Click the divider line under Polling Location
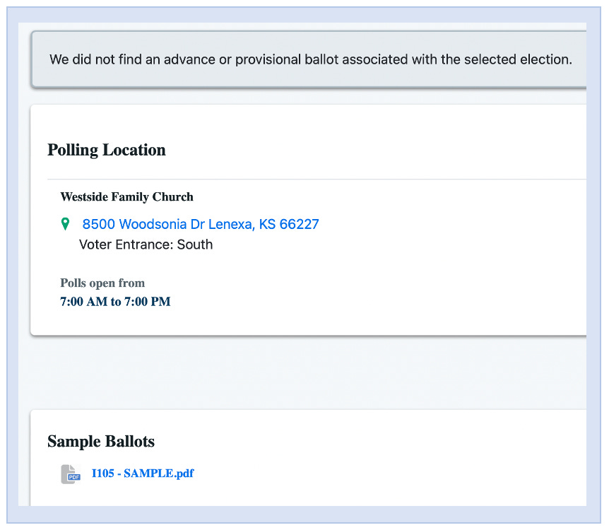The height and width of the screenshot is (530, 609). click(311, 179)
